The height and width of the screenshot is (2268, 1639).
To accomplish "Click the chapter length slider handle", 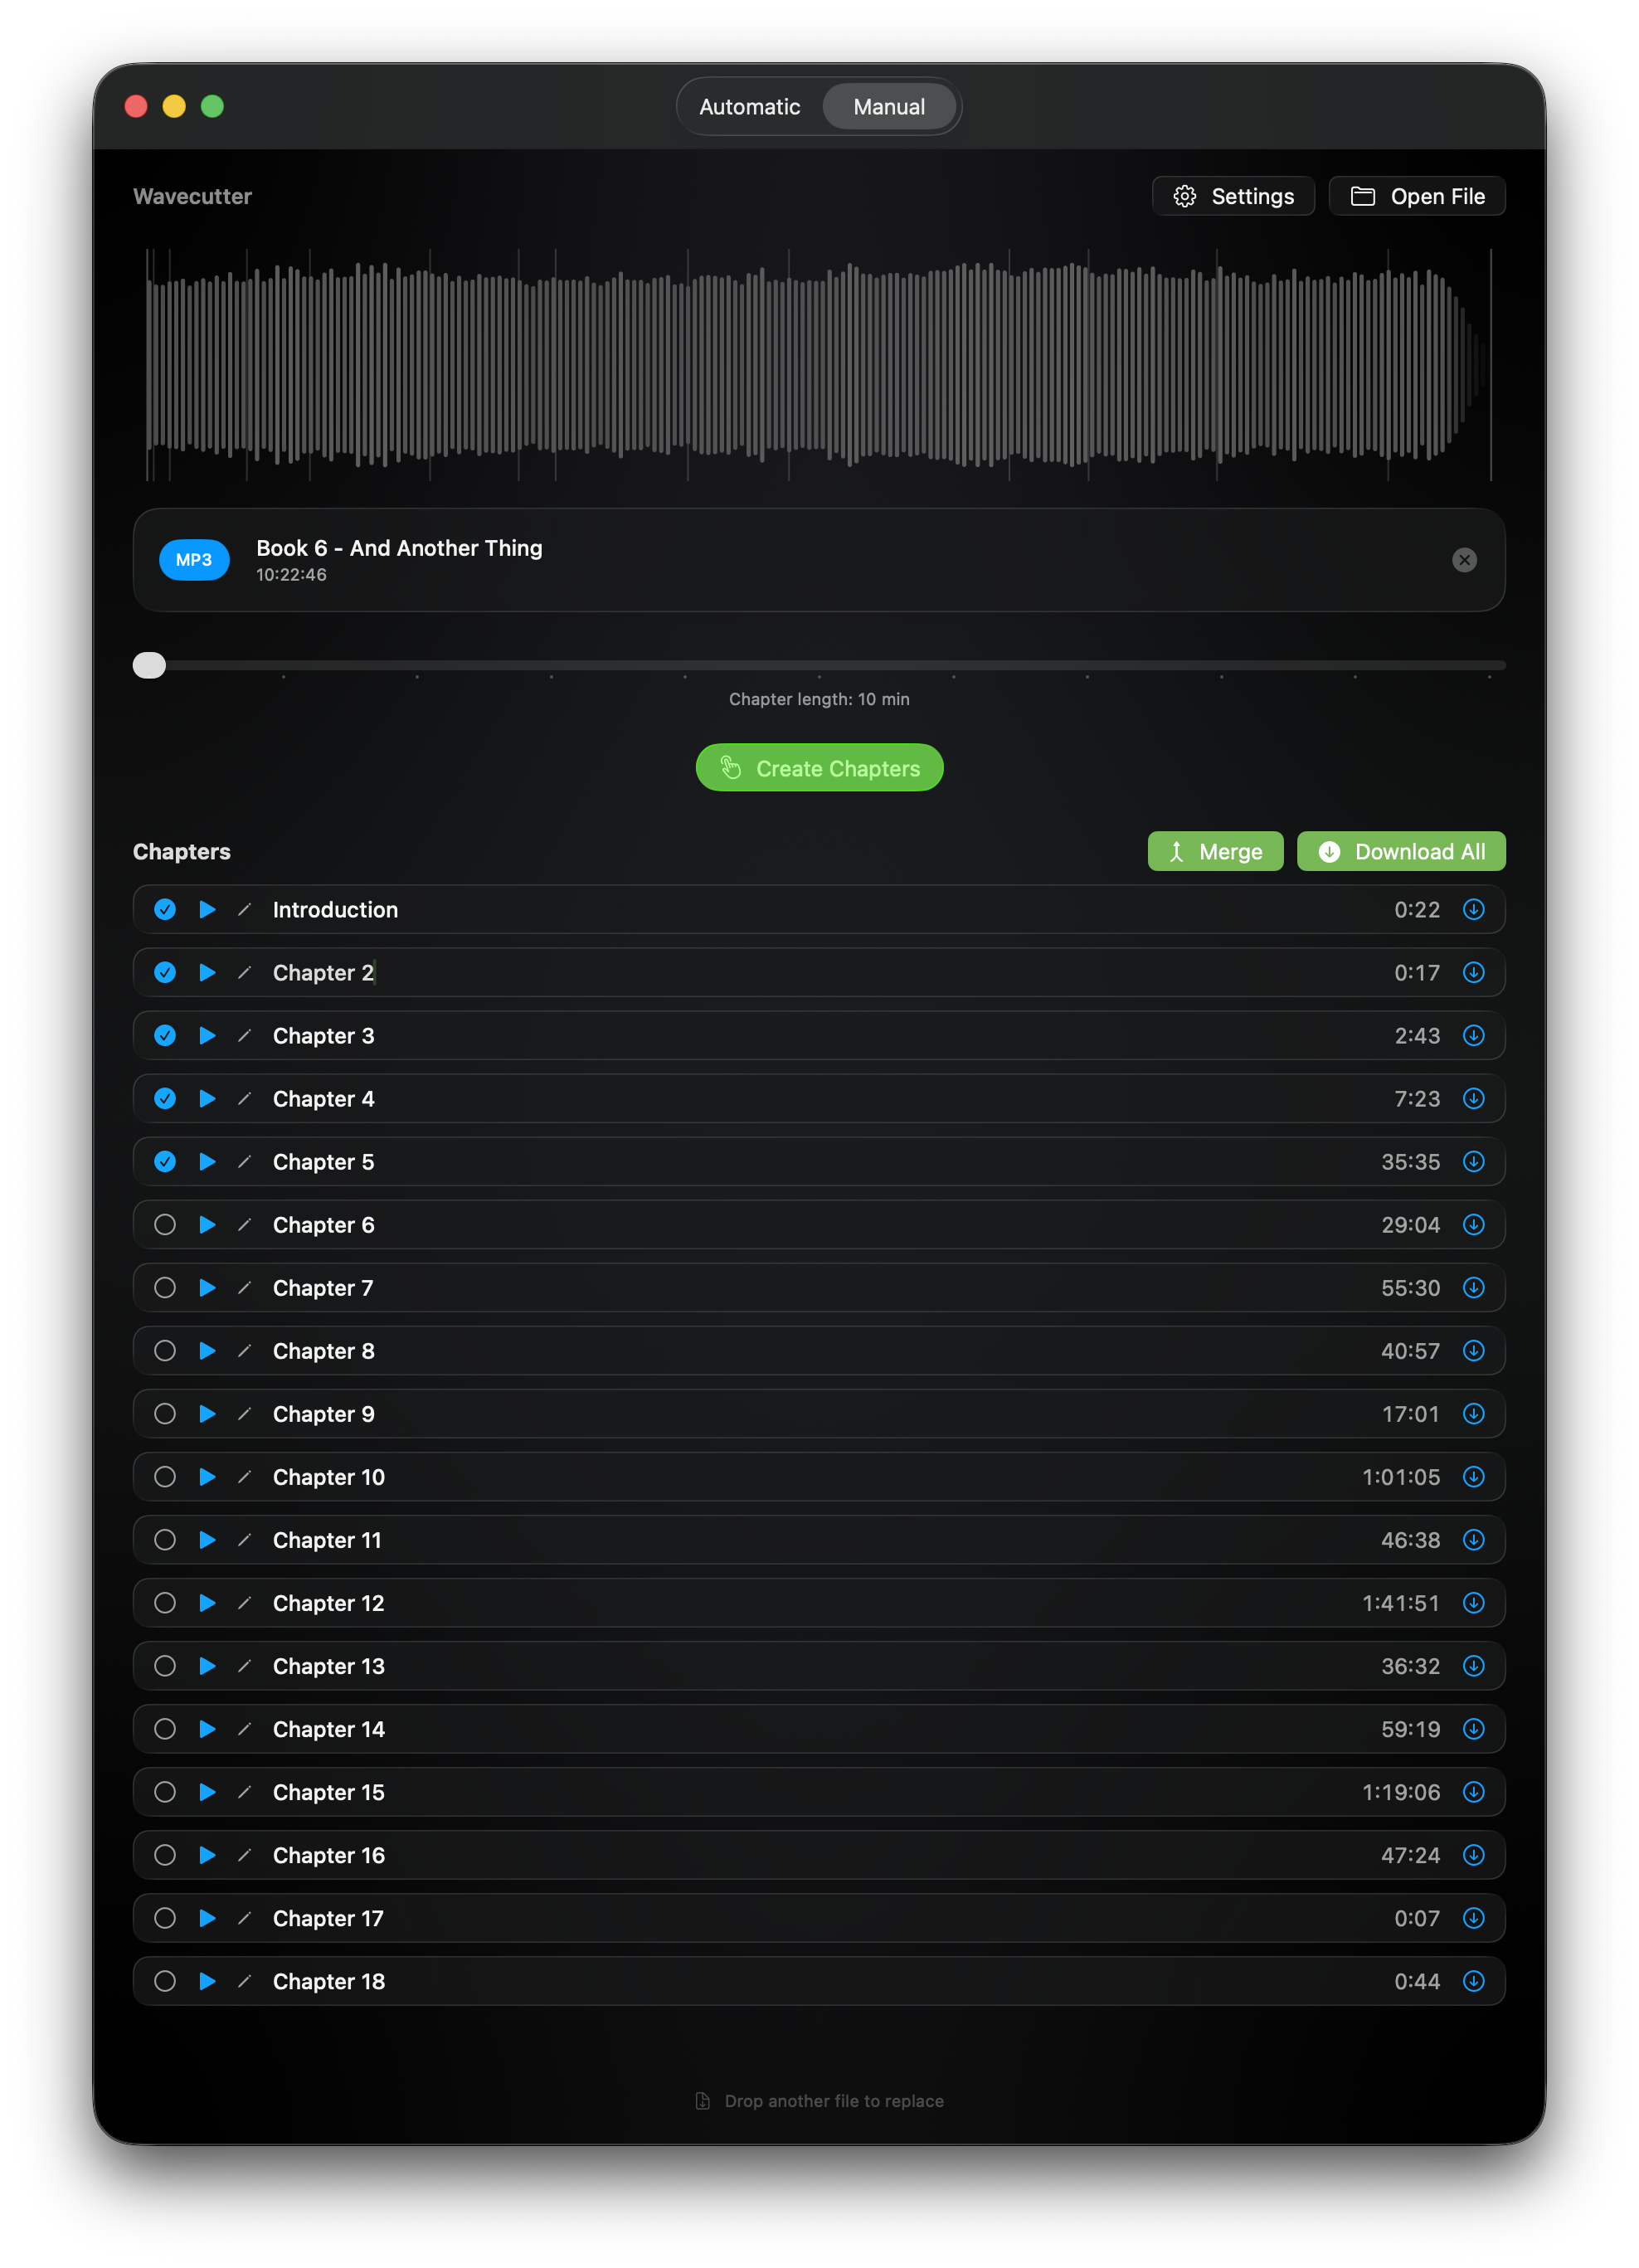I will click(149, 665).
